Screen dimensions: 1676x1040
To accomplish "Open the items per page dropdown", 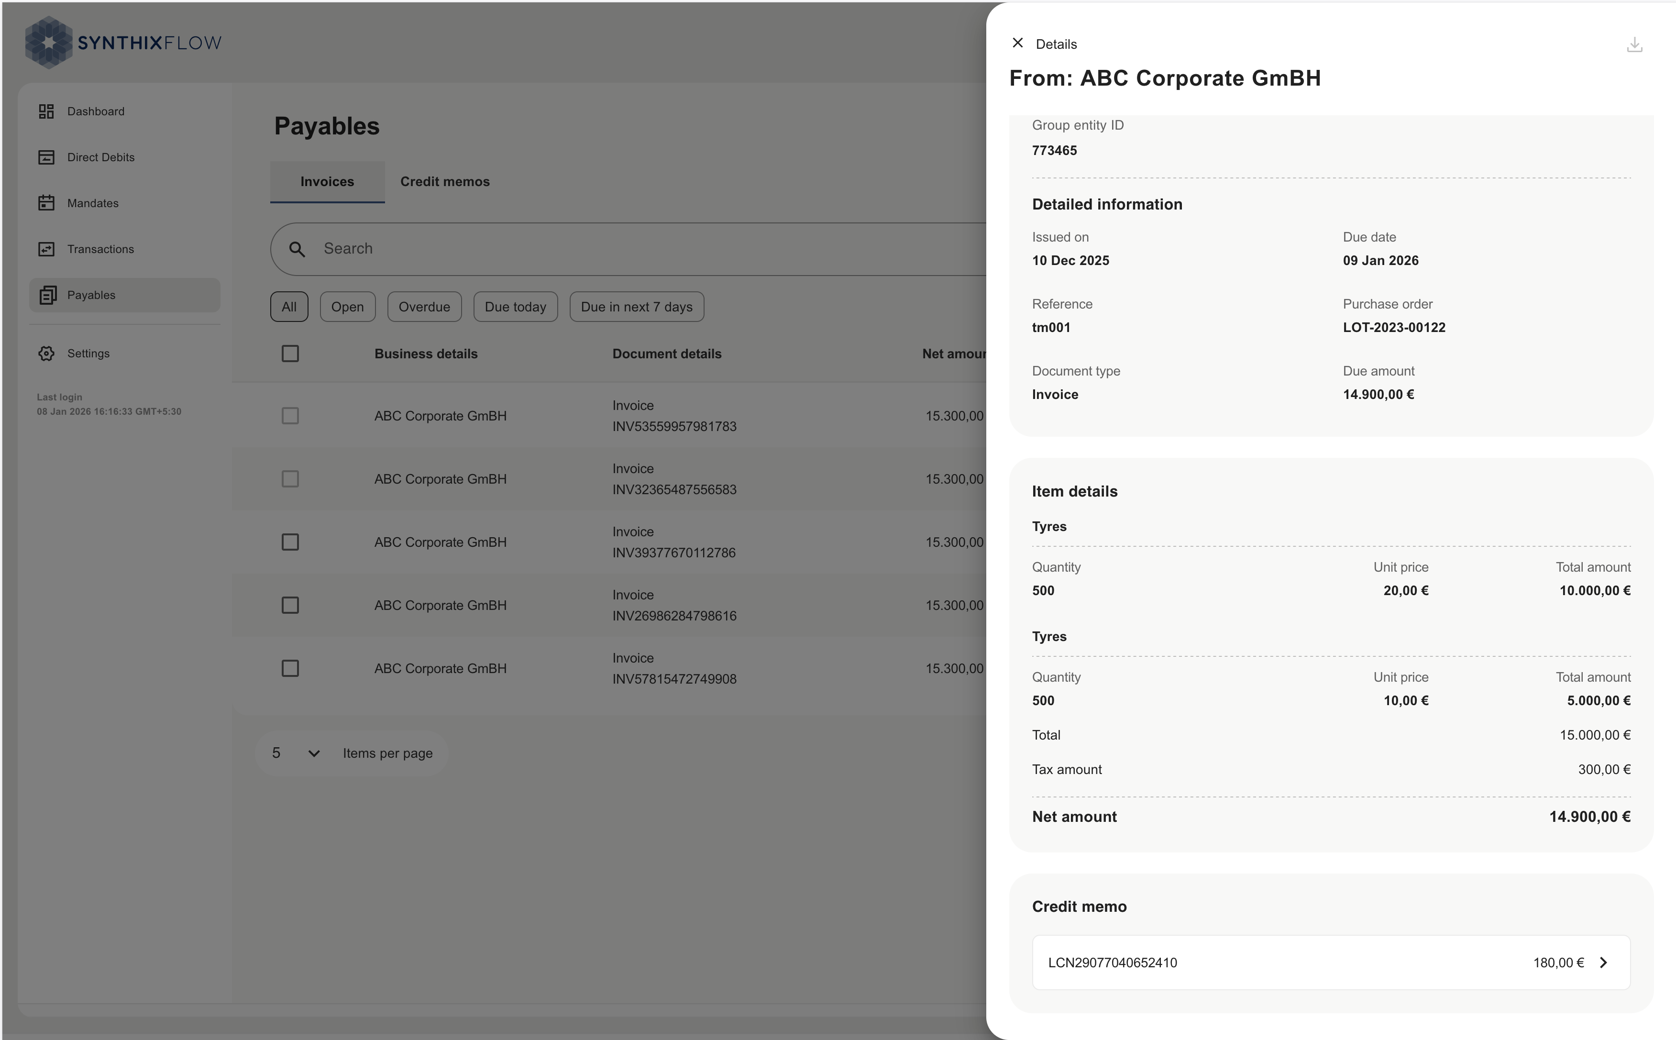I will pos(296,753).
